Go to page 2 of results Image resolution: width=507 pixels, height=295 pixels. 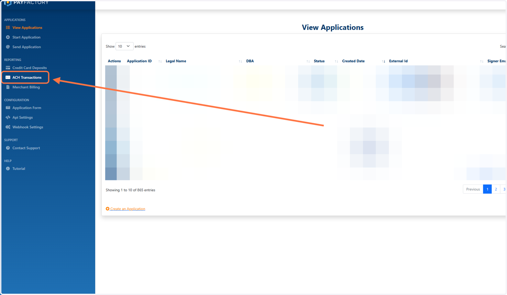tap(496, 189)
